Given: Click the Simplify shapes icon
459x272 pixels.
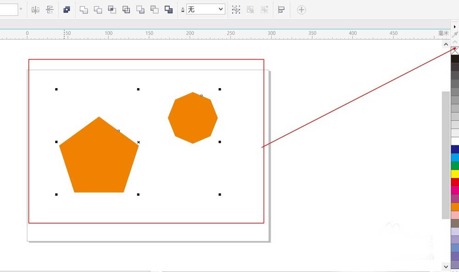Looking at the screenshot, I should (x=126, y=10).
